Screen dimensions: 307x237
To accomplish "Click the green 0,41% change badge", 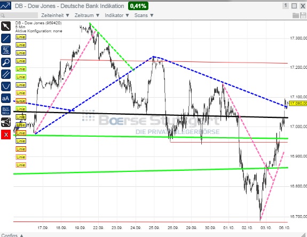I will click(x=138, y=6).
